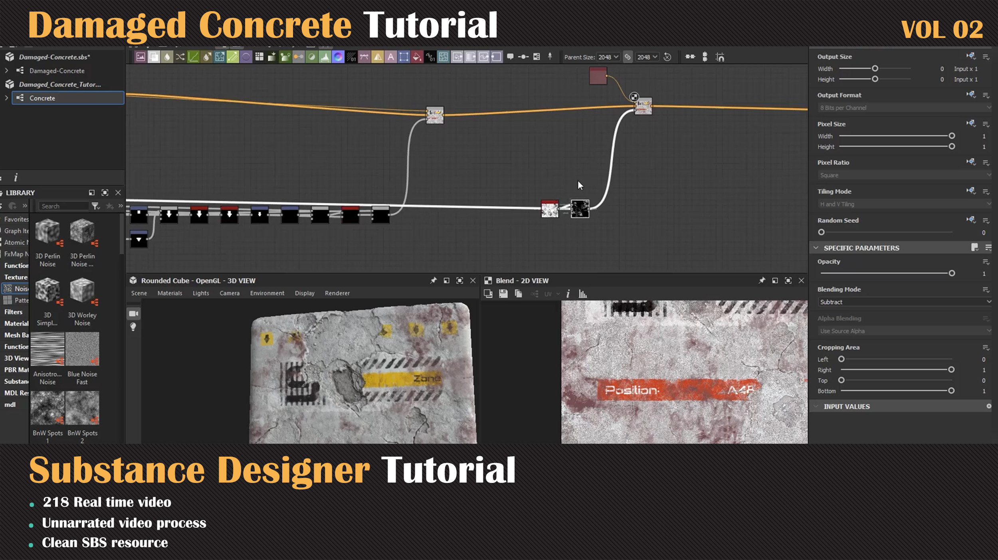
Task: Pin the Blend 2D view panel
Action: [x=762, y=281]
